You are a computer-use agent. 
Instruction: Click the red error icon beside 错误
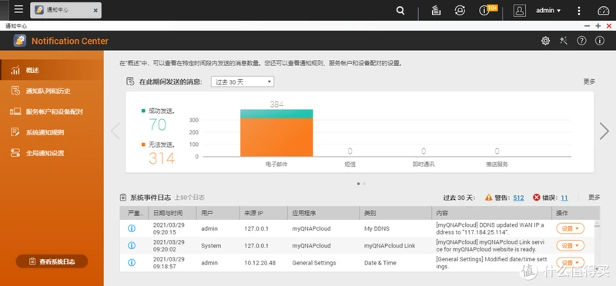[x=536, y=198]
